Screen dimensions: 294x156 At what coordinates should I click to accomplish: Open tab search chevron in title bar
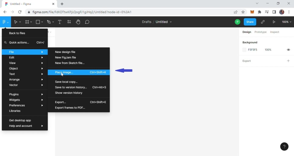(x=257, y=3)
